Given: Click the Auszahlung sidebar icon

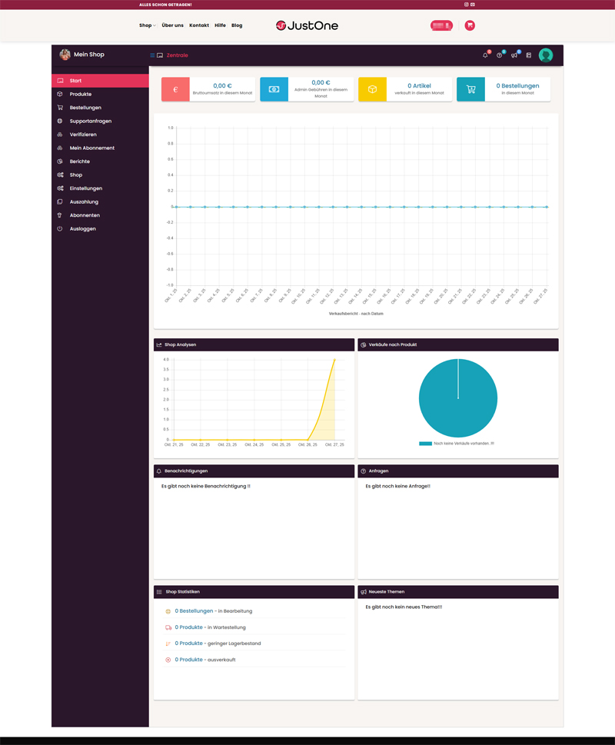Looking at the screenshot, I should coord(61,201).
